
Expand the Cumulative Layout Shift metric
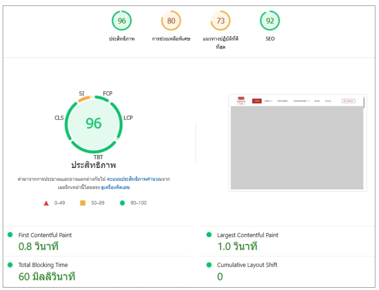[288, 272]
